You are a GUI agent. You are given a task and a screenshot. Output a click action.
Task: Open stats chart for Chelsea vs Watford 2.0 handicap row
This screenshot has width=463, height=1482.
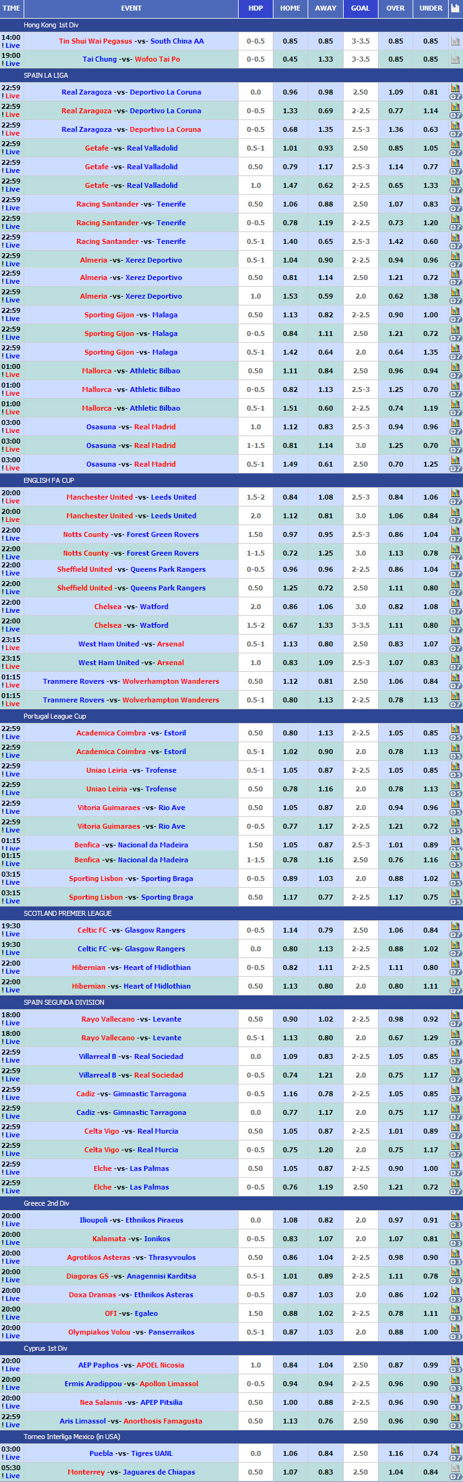pos(455,604)
